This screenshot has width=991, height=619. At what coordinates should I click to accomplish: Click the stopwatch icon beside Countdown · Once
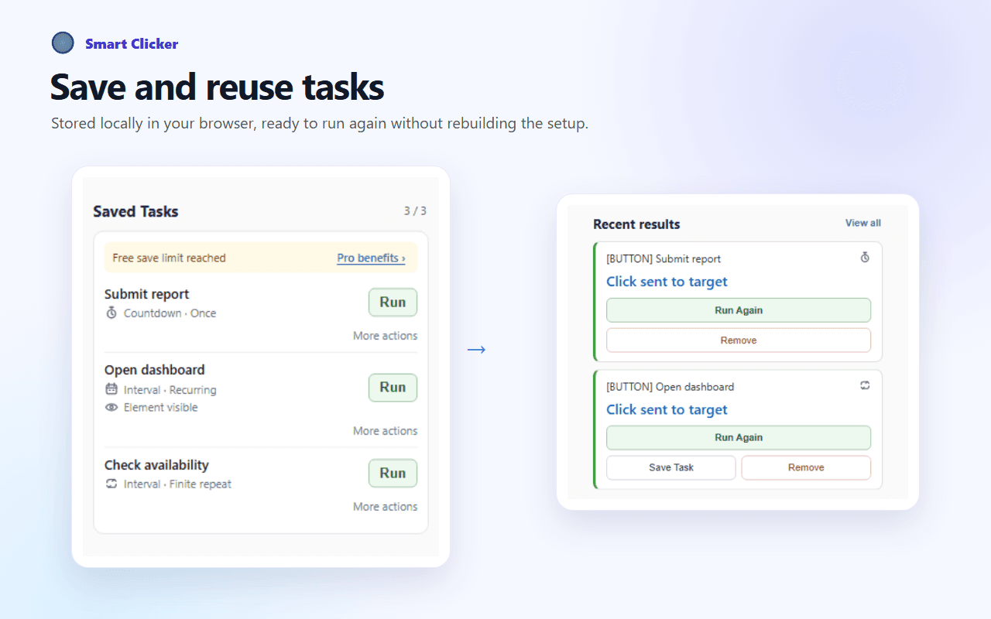[x=111, y=313]
